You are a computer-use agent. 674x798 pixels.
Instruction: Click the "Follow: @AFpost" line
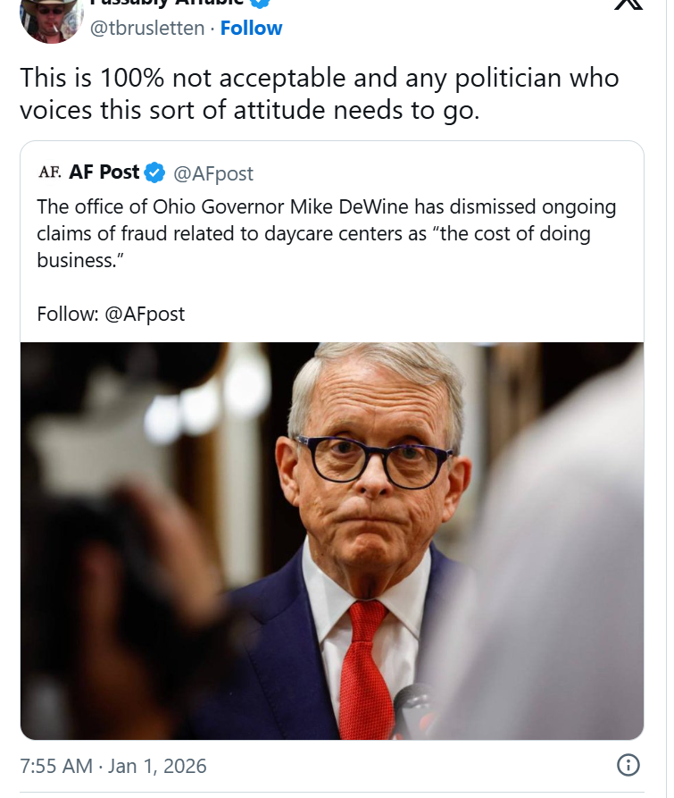pyautogui.click(x=111, y=314)
